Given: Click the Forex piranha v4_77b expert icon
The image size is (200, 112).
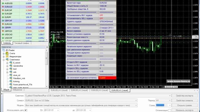Looking at the screenshot, I should pos(11,84).
